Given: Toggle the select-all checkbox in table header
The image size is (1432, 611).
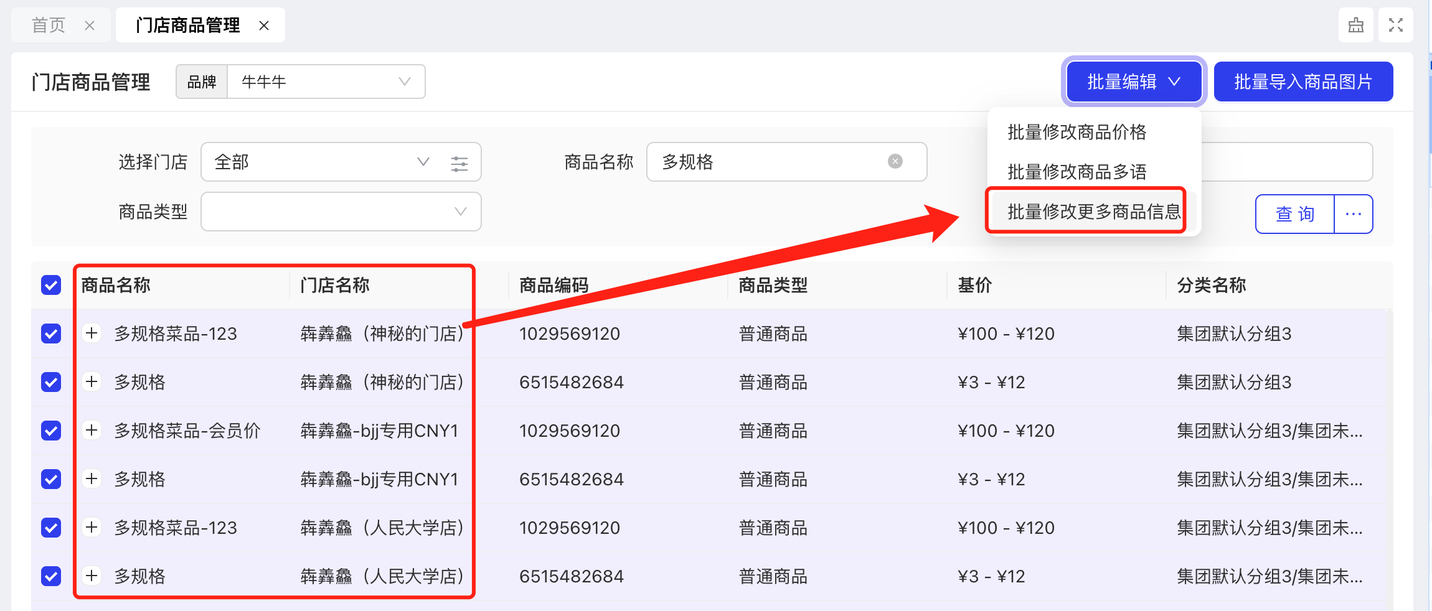Looking at the screenshot, I should coord(51,285).
